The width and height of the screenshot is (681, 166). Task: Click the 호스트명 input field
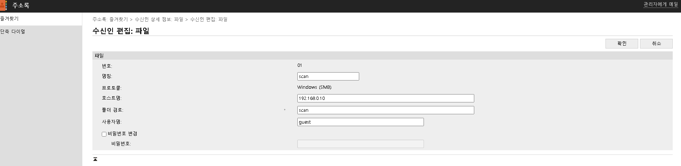pos(385,98)
